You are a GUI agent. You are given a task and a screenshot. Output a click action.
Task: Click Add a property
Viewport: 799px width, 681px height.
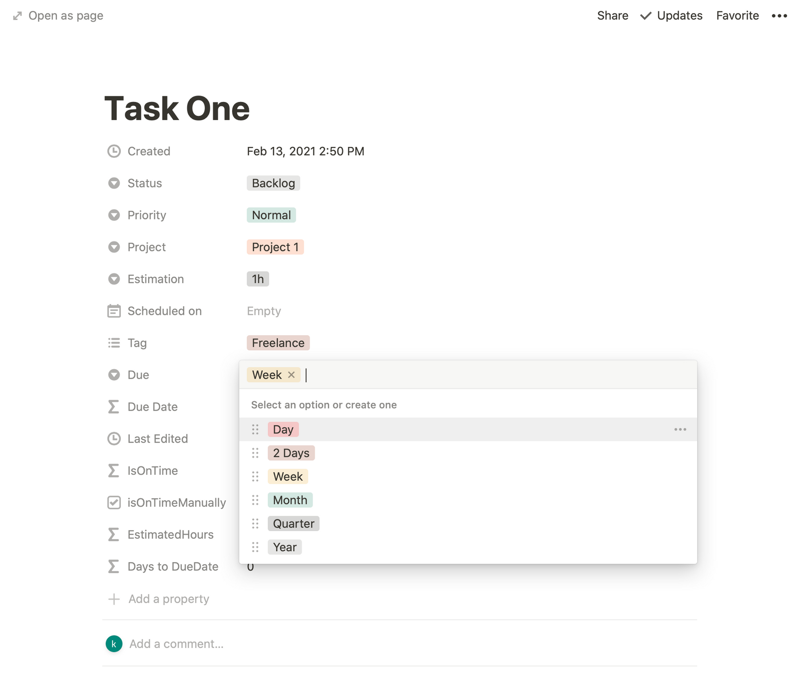point(168,599)
